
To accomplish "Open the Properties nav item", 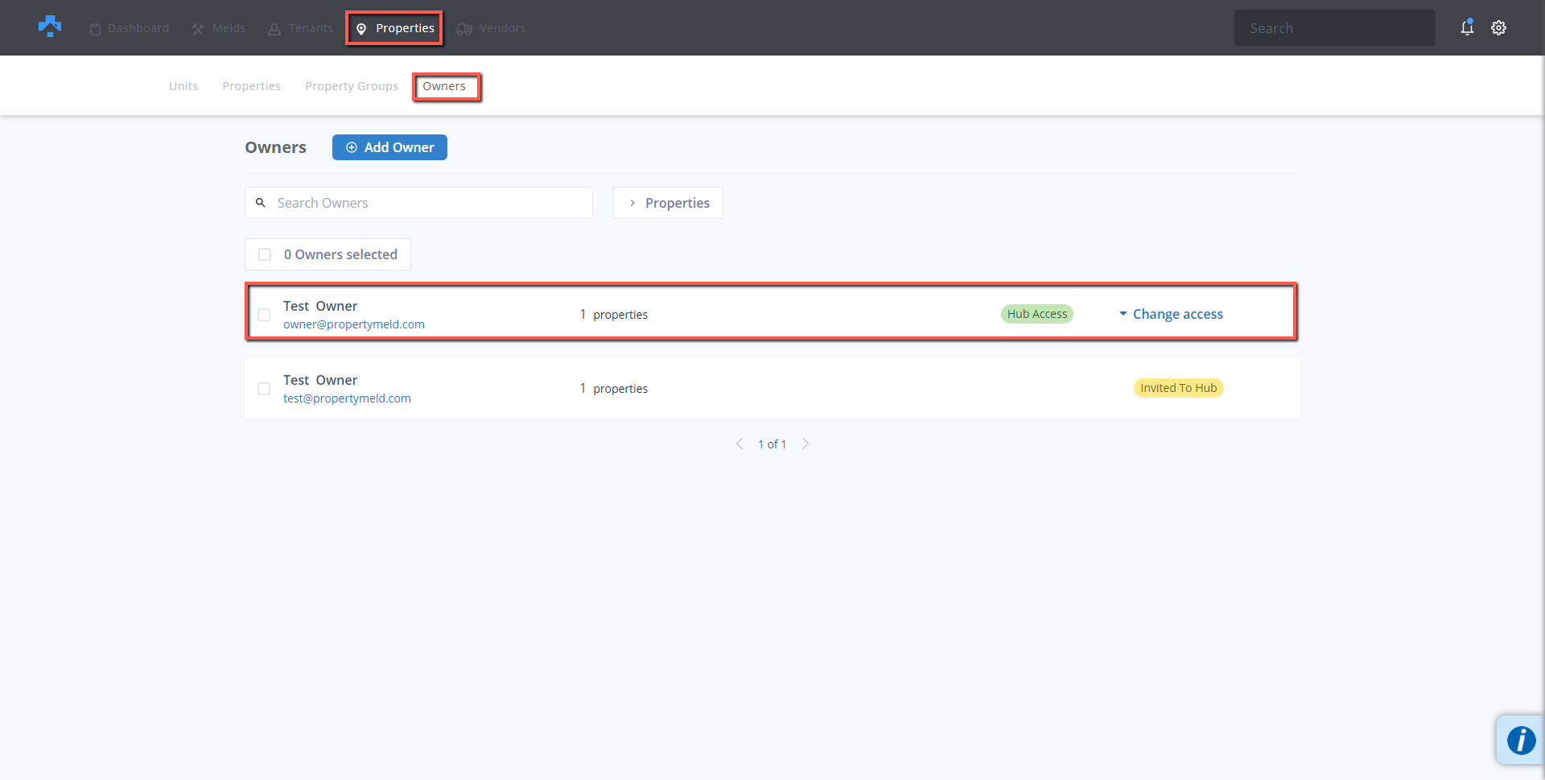I will [x=395, y=28].
